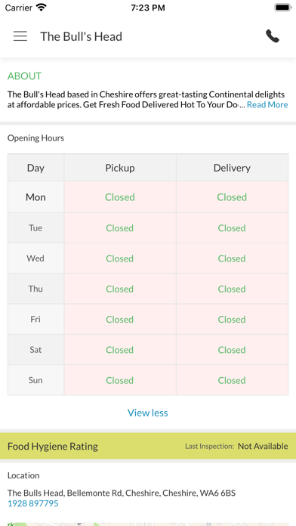Select the Sat row label

(36, 350)
